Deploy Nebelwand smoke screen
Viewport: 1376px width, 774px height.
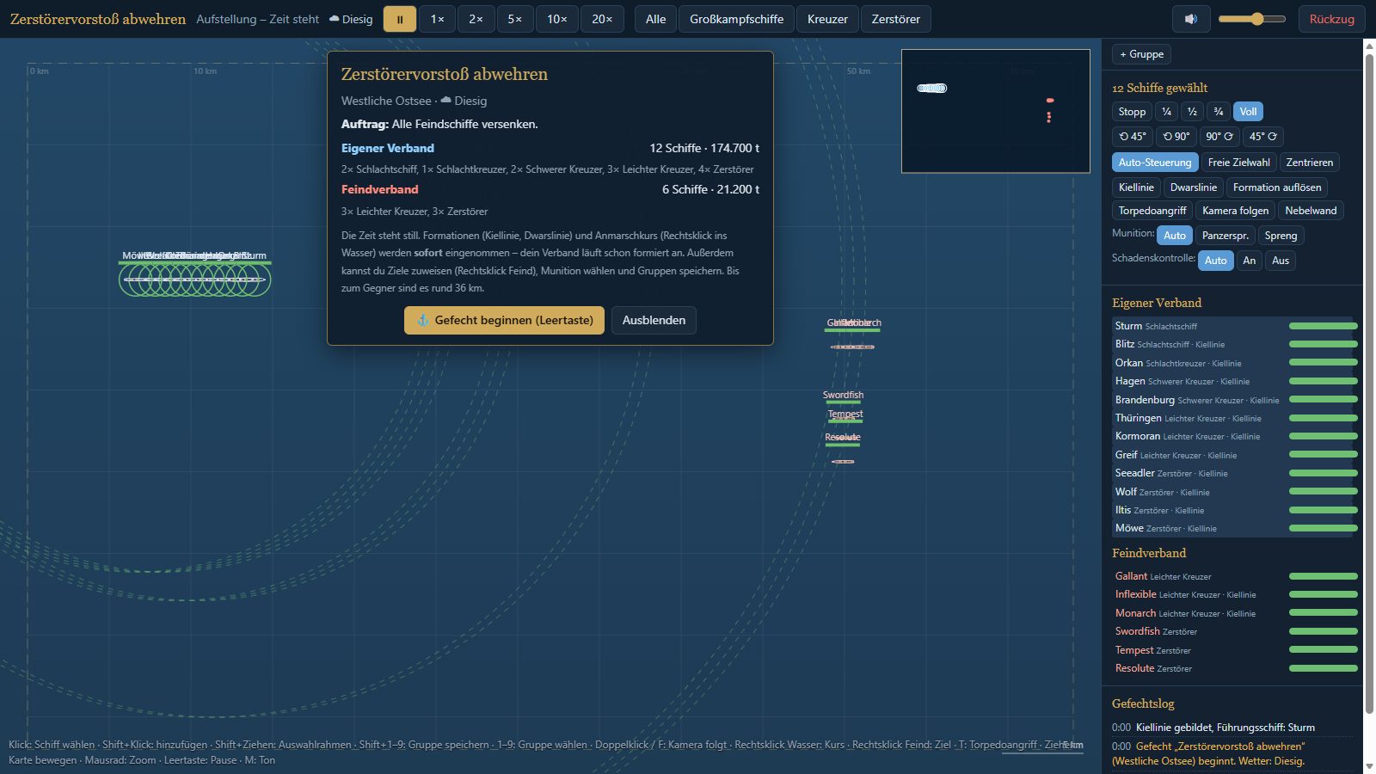tap(1311, 211)
